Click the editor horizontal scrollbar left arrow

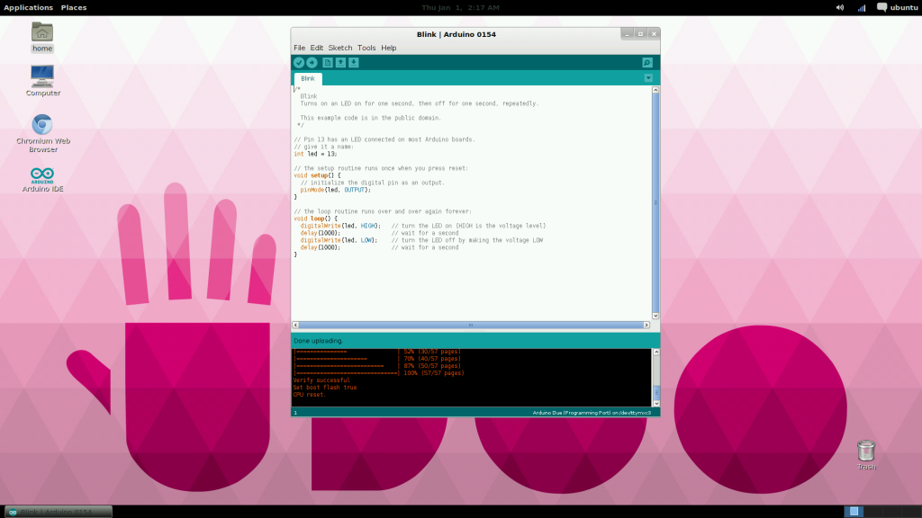[295, 325]
